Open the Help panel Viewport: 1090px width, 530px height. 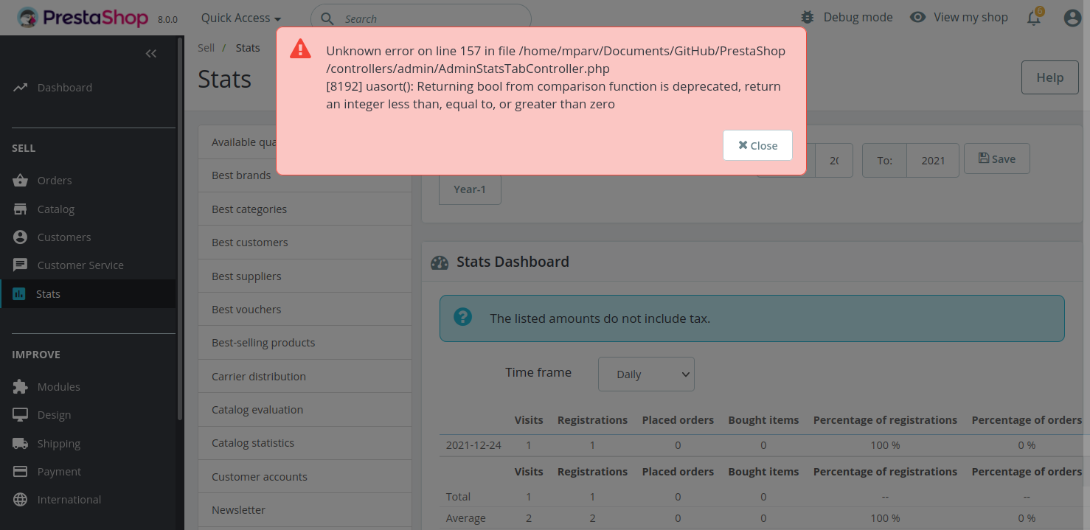click(1049, 77)
